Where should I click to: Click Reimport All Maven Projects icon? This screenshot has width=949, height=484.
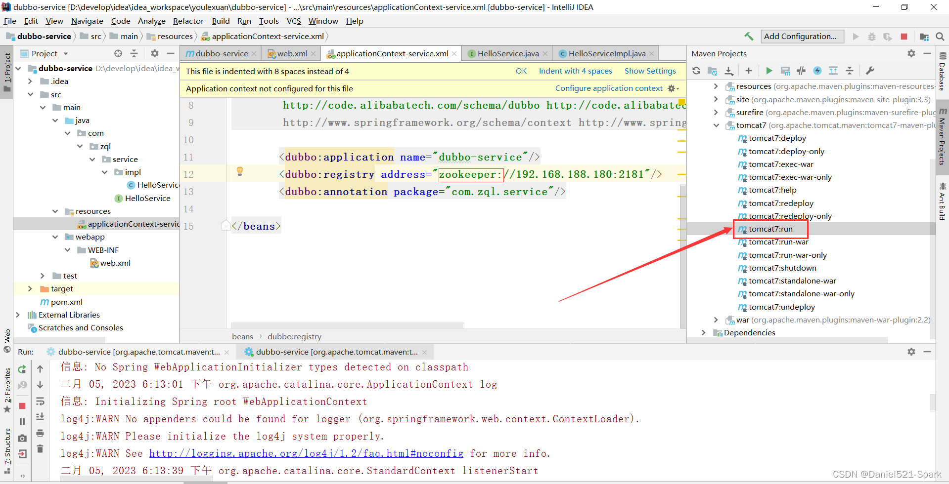tap(696, 71)
